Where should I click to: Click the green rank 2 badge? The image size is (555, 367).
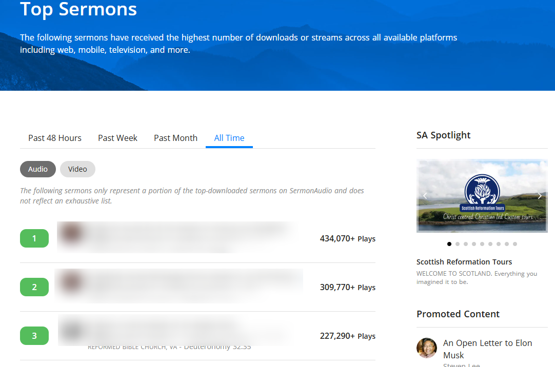(34, 287)
